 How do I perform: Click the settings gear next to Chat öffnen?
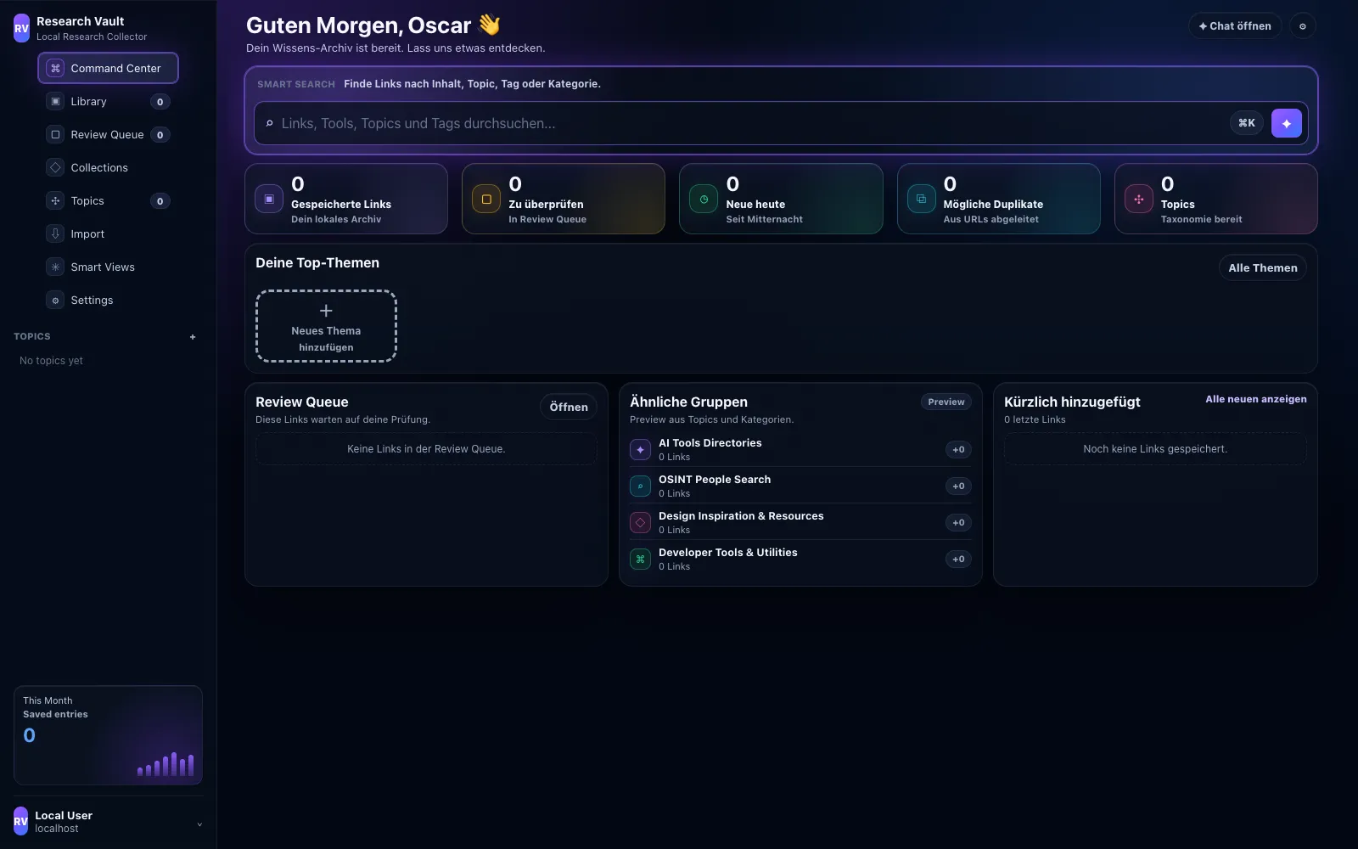coord(1303,26)
